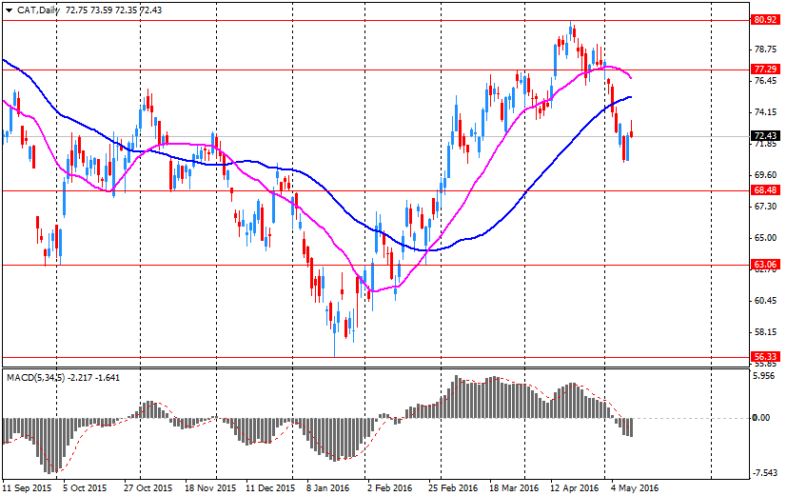Viewport: 787px width, 496px height.
Task: Click the 27 Oct 2015 date label
Action: point(148,488)
